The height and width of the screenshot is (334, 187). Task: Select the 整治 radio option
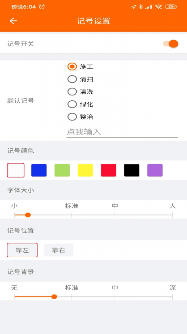click(x=72, y=117)
